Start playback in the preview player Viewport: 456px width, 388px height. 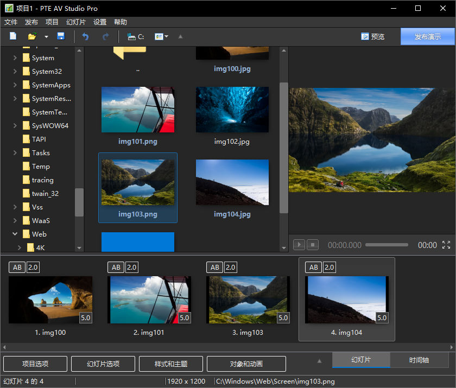pos(299,245)
